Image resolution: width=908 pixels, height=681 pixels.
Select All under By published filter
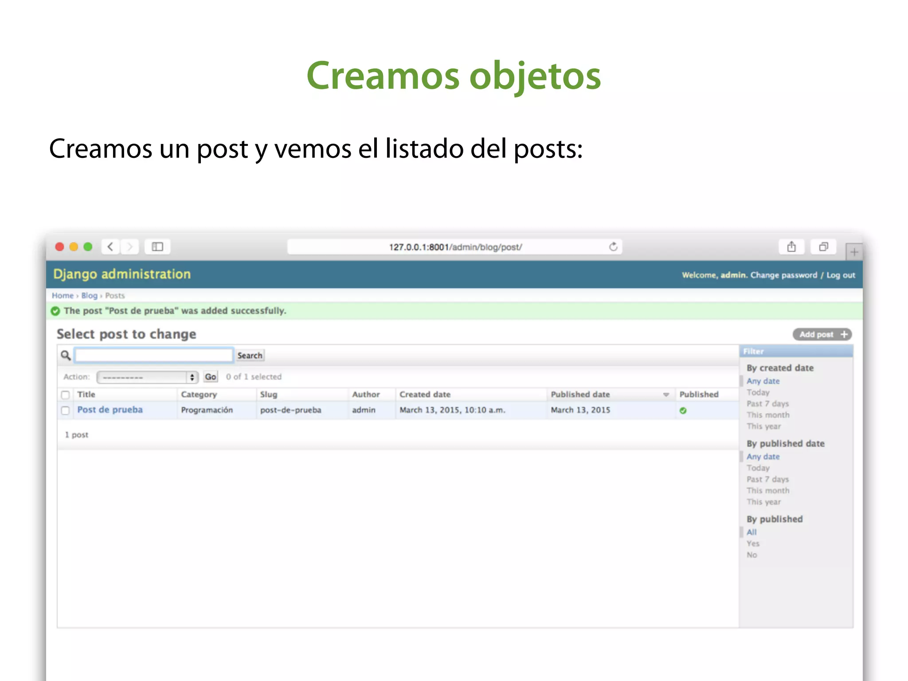[x=751, y=532]
